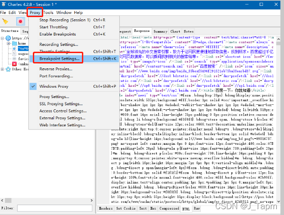Click the response pane scroll up arrow
The width and height of the screenshot is (284, 215).
[279, 39]
